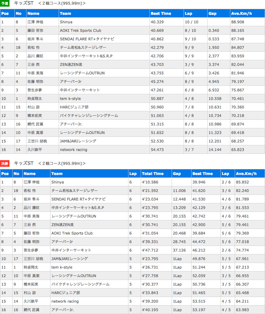Click the 40.862 time cell

[x=157, y=39]
